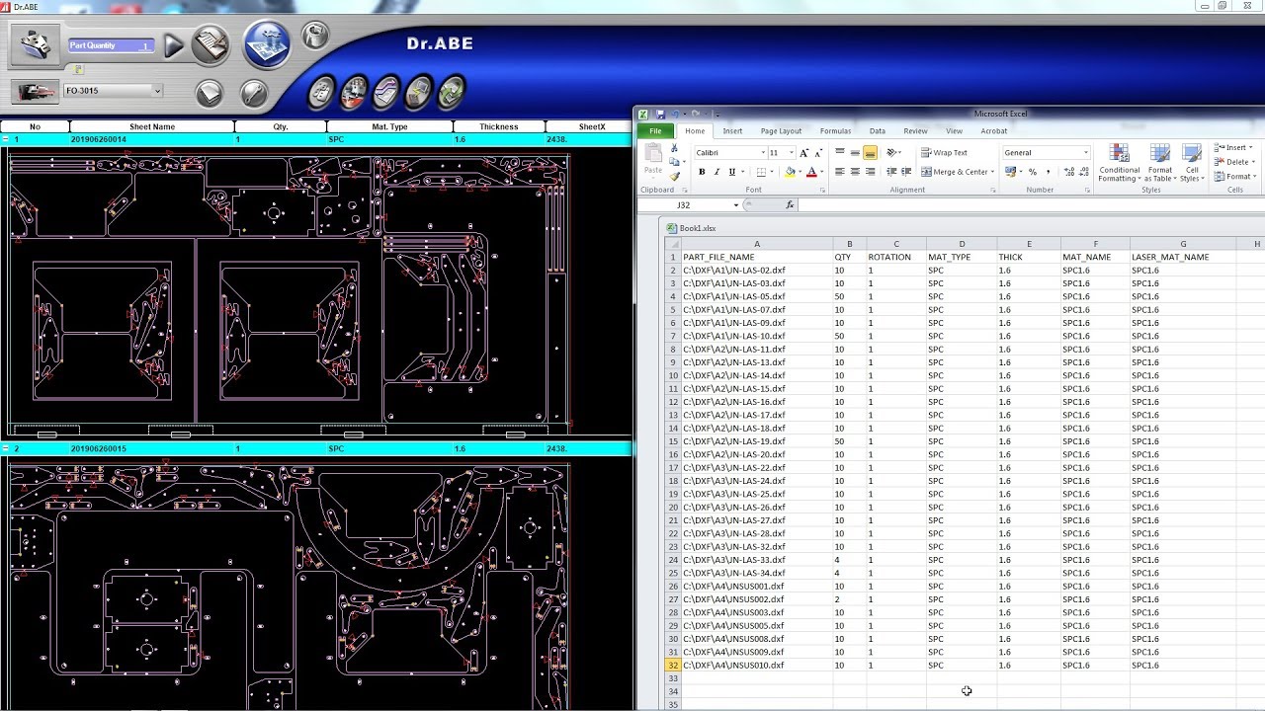Screen dimensions: 1265x711
Task: Switch to the Page Layout tab
Action: tap(781, 131)
